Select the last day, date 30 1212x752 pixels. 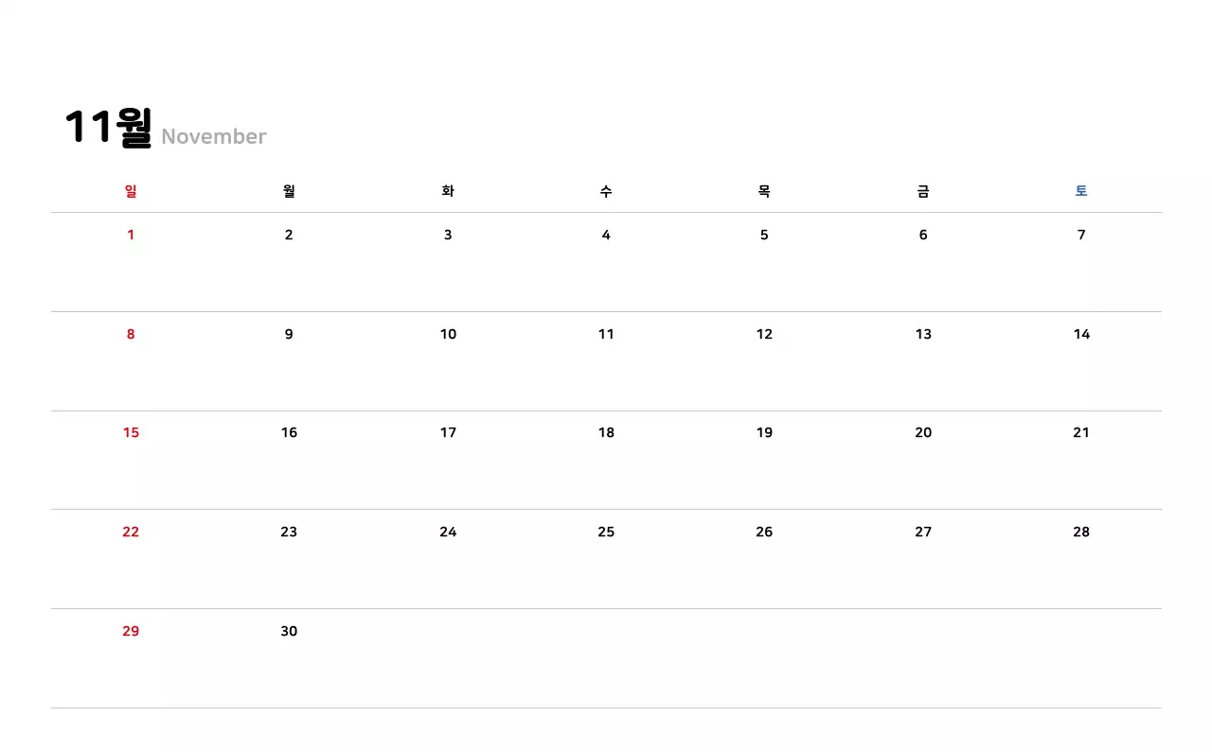(289, 631)
